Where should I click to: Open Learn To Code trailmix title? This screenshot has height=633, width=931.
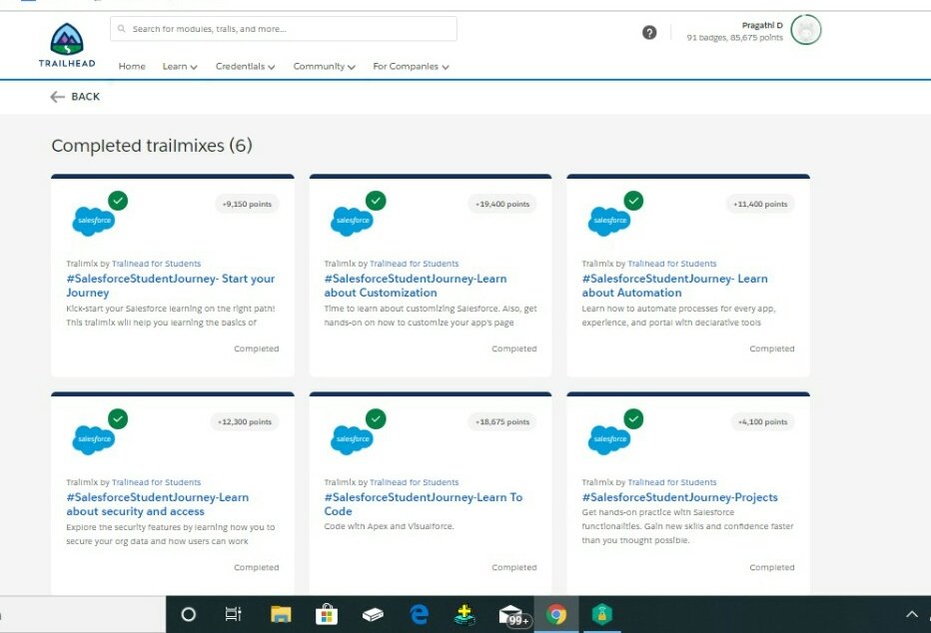[x=424, y=504]
